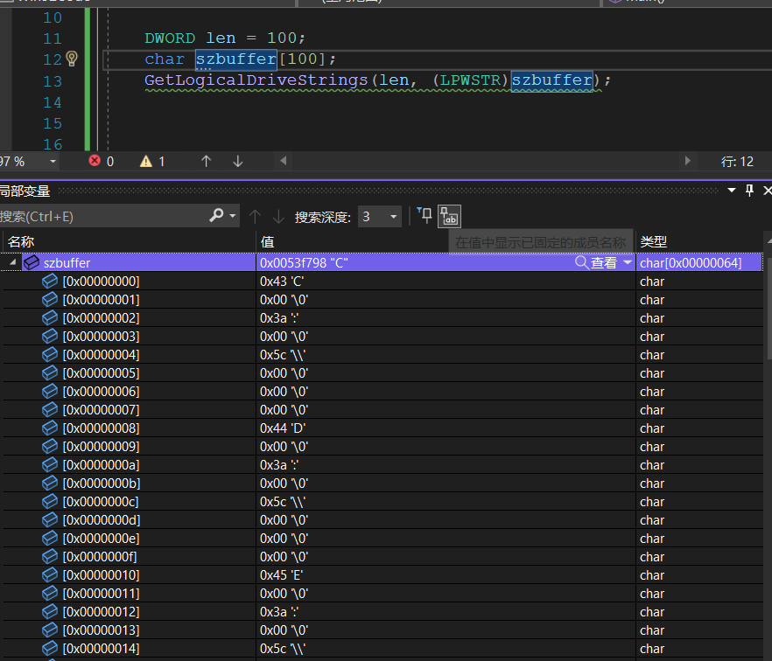
Task: Open the zoom percentage dropdown
Action: click(x=53, y=162)
